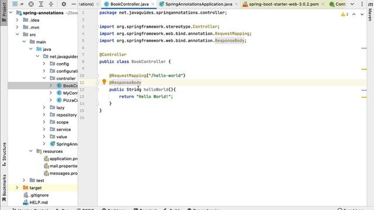Open the Maven tool window
Image resolution: width=374 pixels, height=210 pixels.
(370, 12)
